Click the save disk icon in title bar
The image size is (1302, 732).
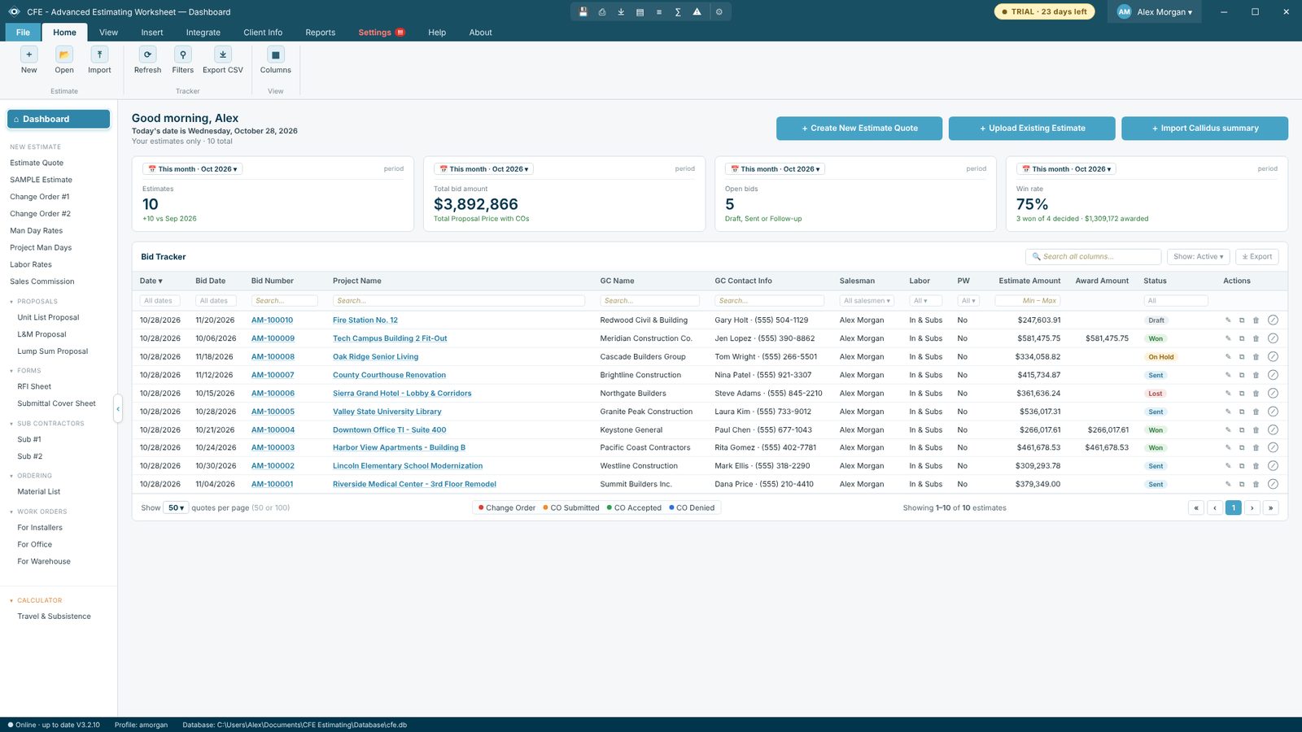[x=583, y=12]
